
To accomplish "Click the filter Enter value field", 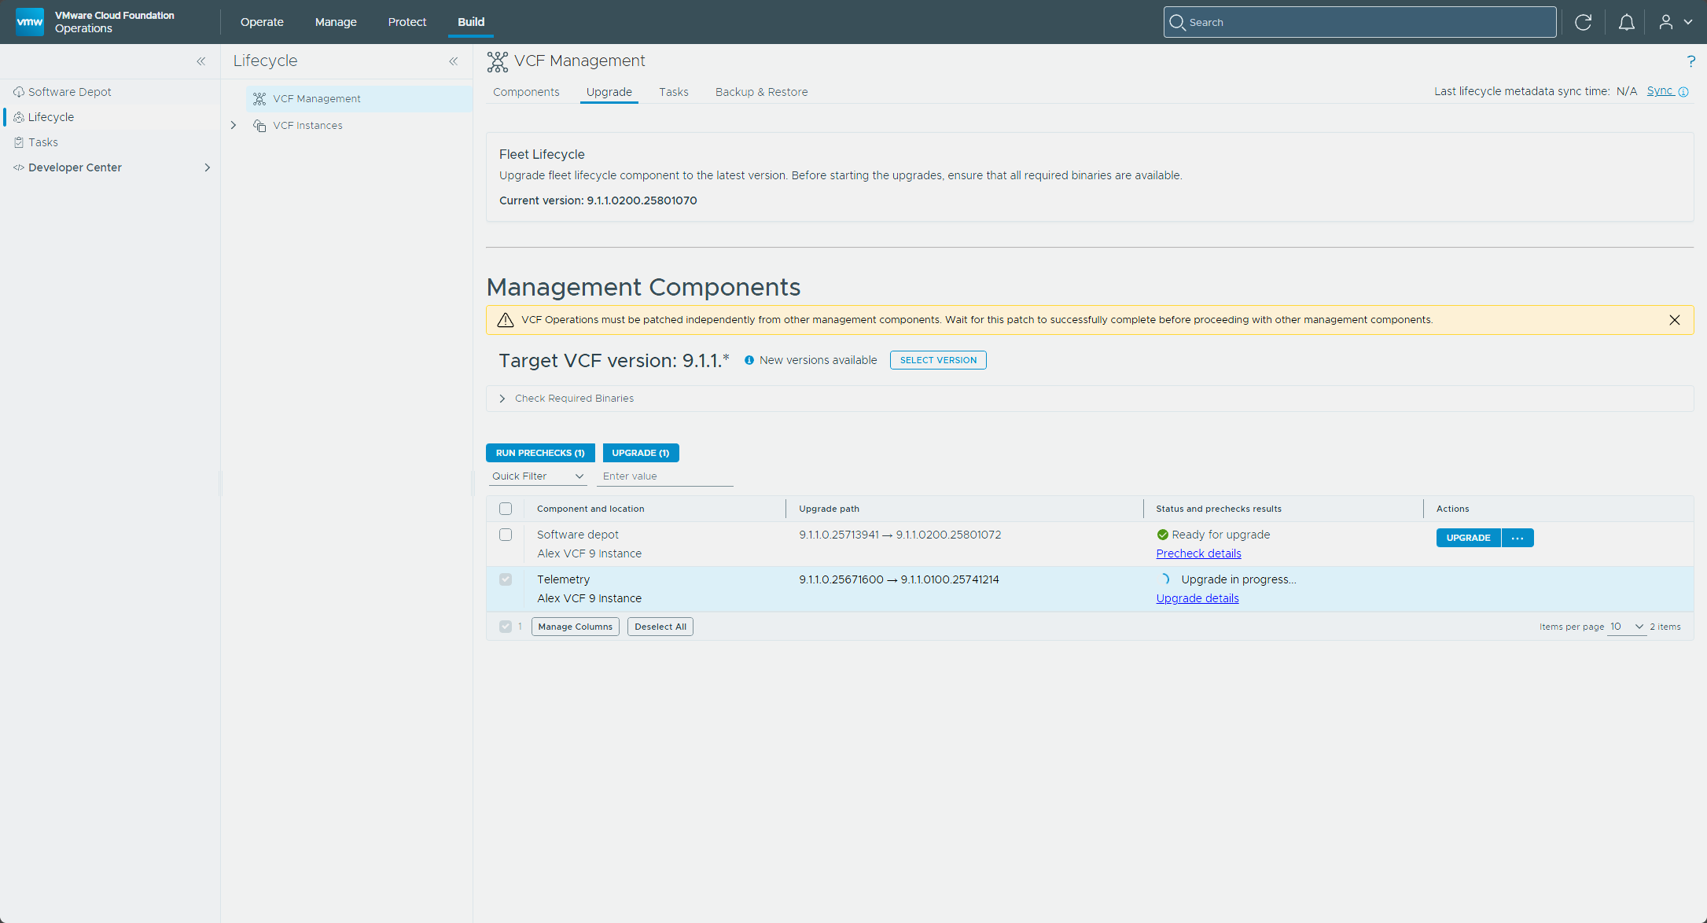I will 665,476.
